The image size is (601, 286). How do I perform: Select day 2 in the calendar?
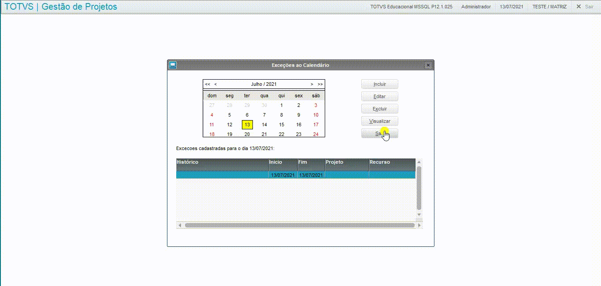pos(299,105)
